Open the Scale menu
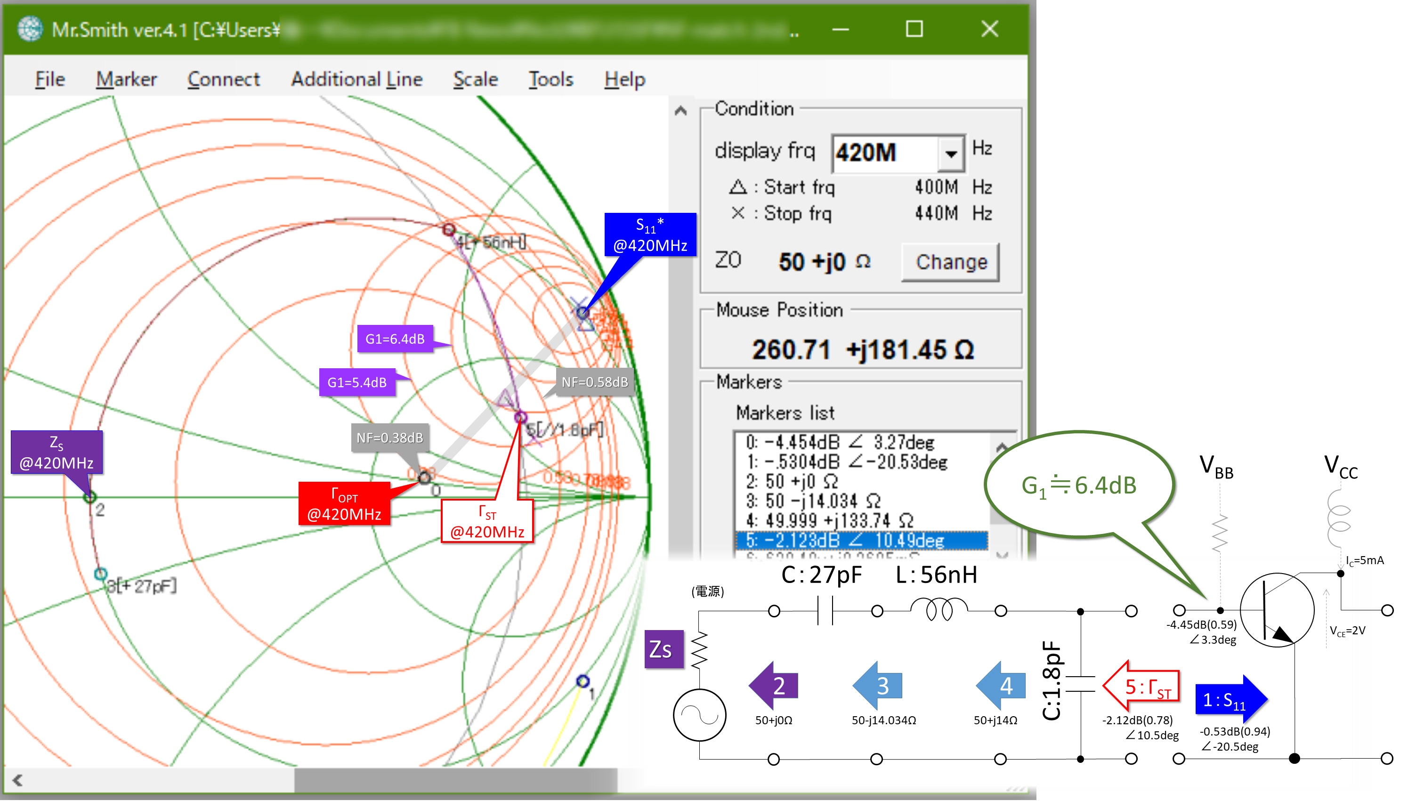 476,79
